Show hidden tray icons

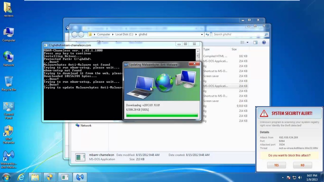click(x=283, y=177)
